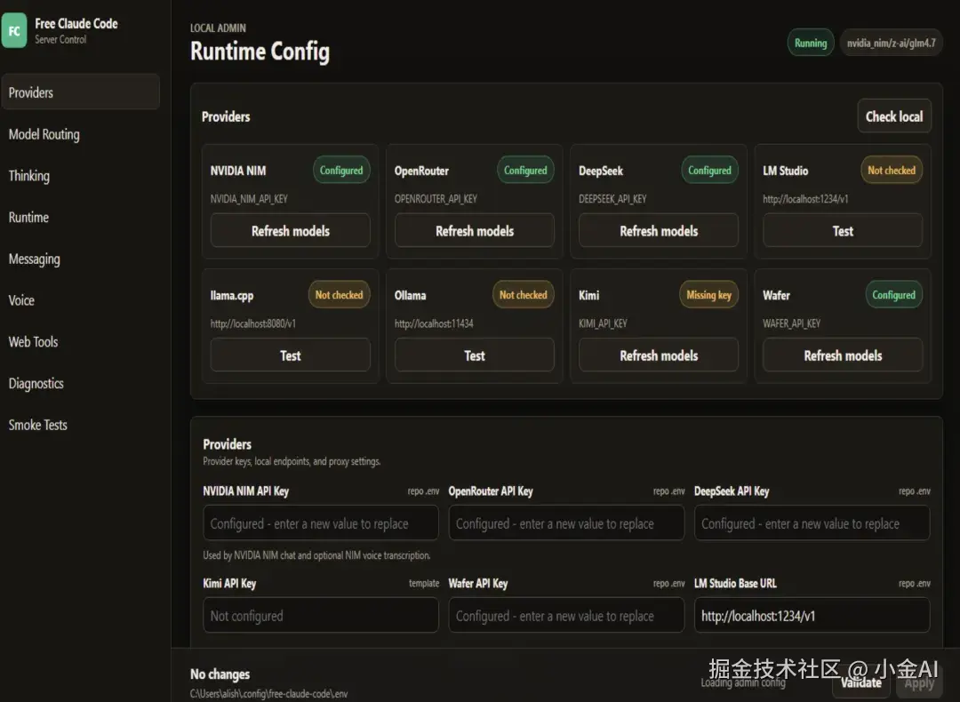Test the llama.cpp provider

coord(290,355)
